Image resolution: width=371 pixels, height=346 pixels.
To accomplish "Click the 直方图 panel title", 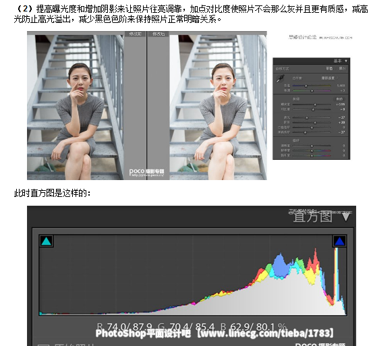I will pyautogui.click(x=313, y=217).
